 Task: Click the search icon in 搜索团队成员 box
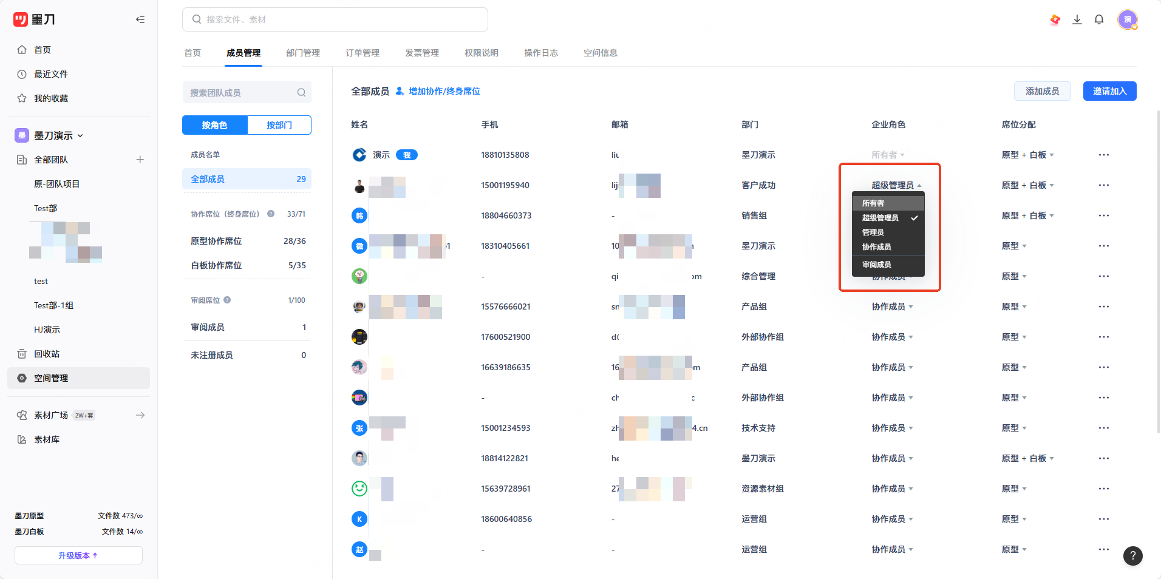coord(301,92)
